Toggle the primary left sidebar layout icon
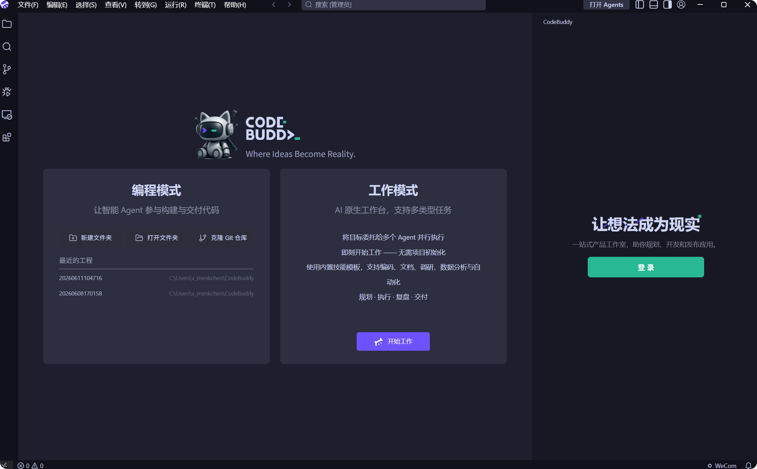The height and width of the screenshot is (469, 757). tap(640, 5)
